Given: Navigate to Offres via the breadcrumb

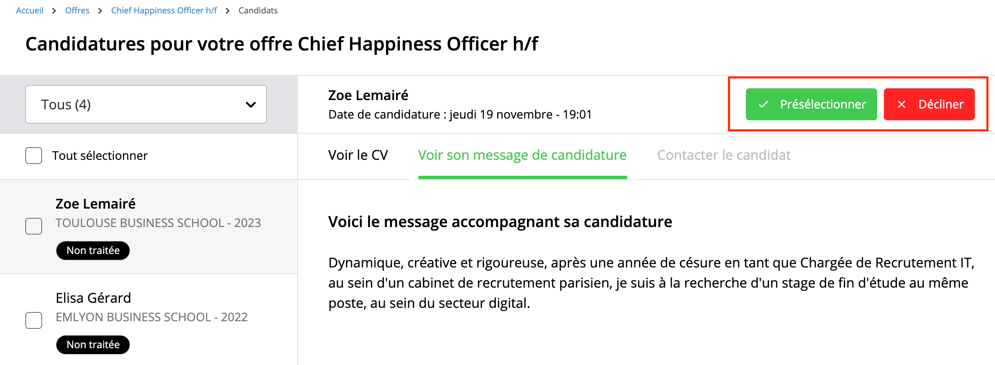Looking at the screenshot, I should [x=77, y=10].
